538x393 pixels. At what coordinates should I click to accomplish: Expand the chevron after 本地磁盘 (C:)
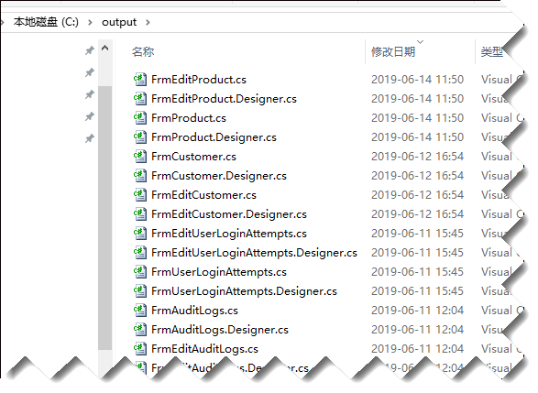pyautogui.click(x=90, y=22)
